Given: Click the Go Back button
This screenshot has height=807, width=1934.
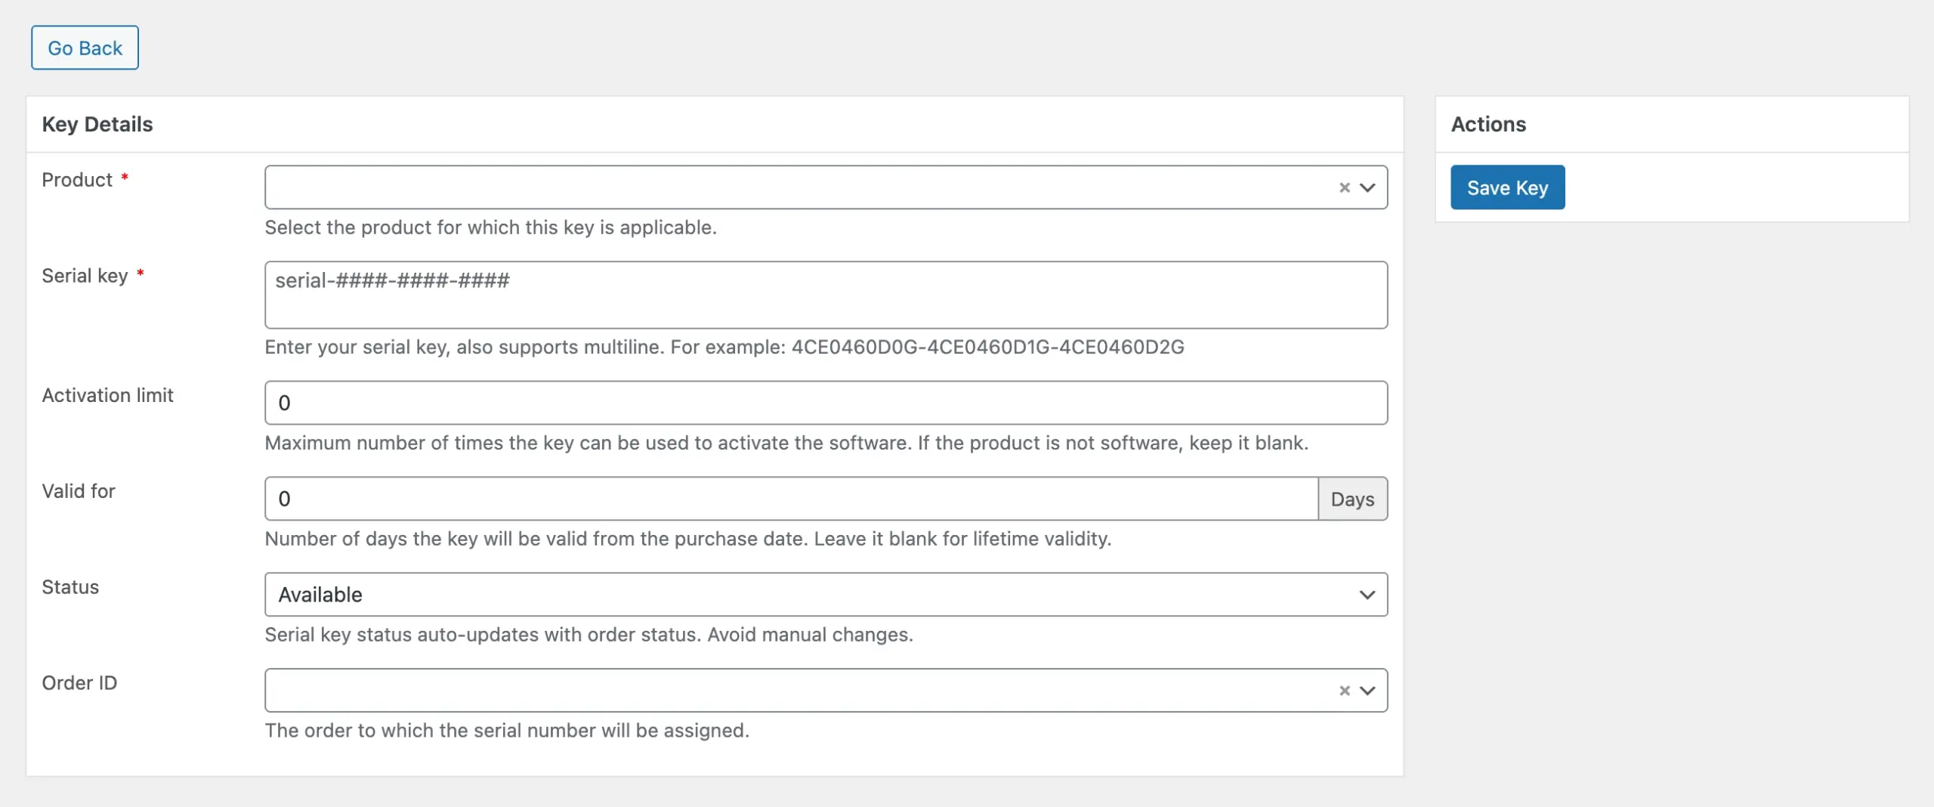Looking at the screenshot, I should pos(85,48).
